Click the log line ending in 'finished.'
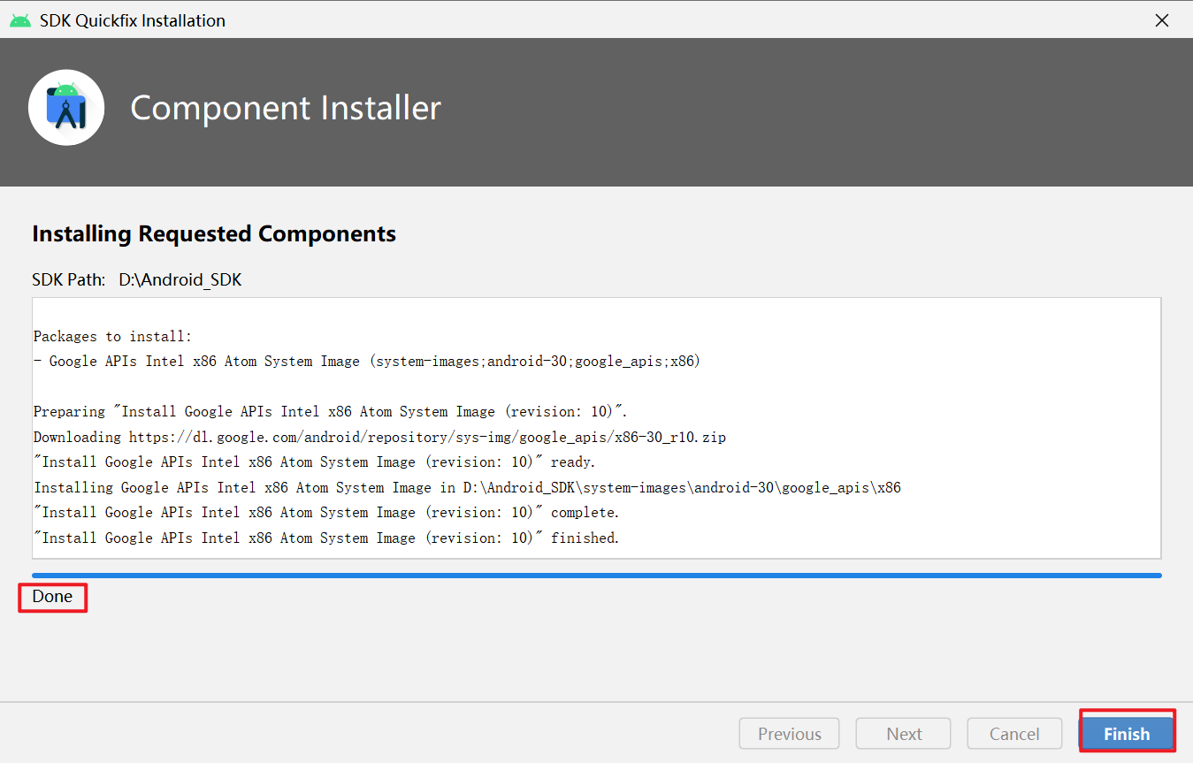This screenshot has height=763, width=1193. (326, 538)
